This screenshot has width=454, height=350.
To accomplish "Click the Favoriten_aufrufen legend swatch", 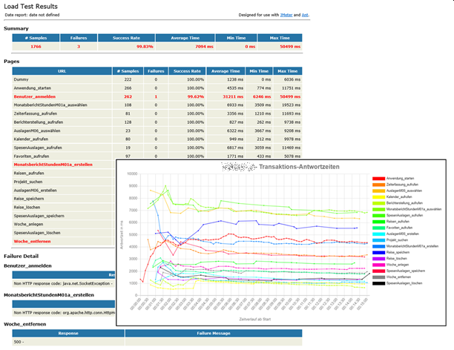I will coord(379,228).
